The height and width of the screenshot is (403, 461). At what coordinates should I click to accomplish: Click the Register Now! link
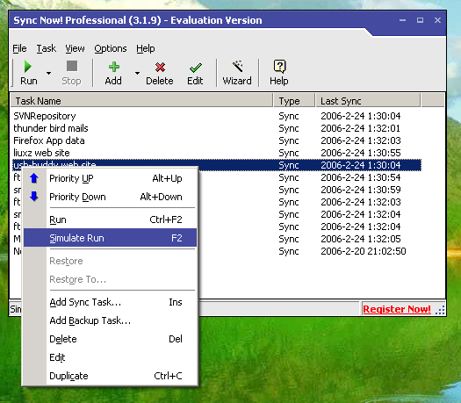(x=397, y=309)
